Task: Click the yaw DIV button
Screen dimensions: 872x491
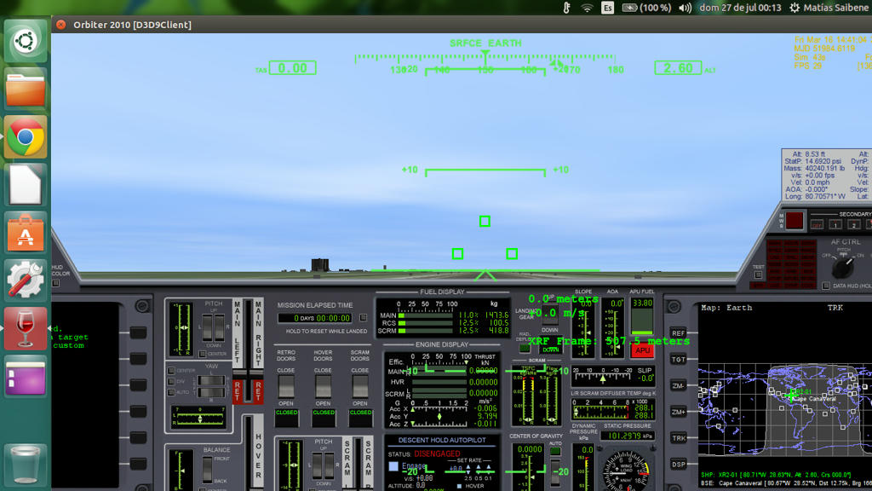Action: 171,382
